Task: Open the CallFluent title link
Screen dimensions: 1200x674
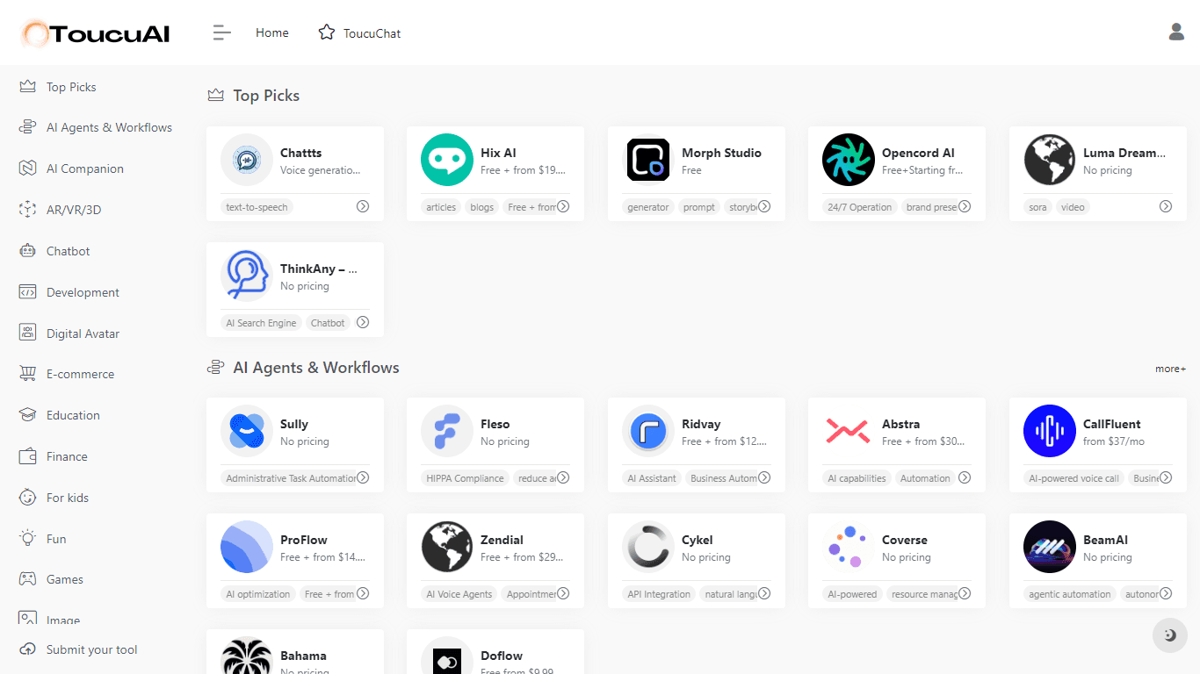Action: click(x=1111, y=424)
